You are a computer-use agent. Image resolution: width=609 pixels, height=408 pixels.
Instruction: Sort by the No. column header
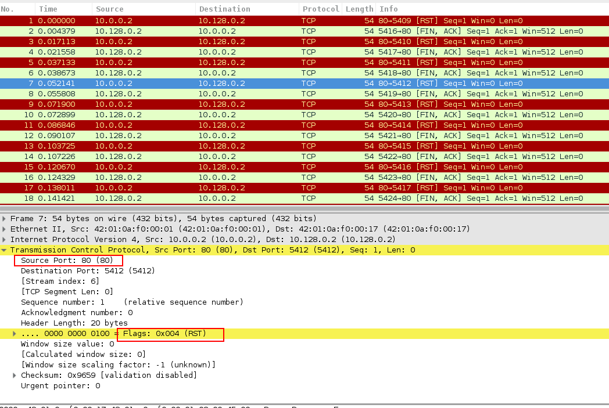coord(17,9)
